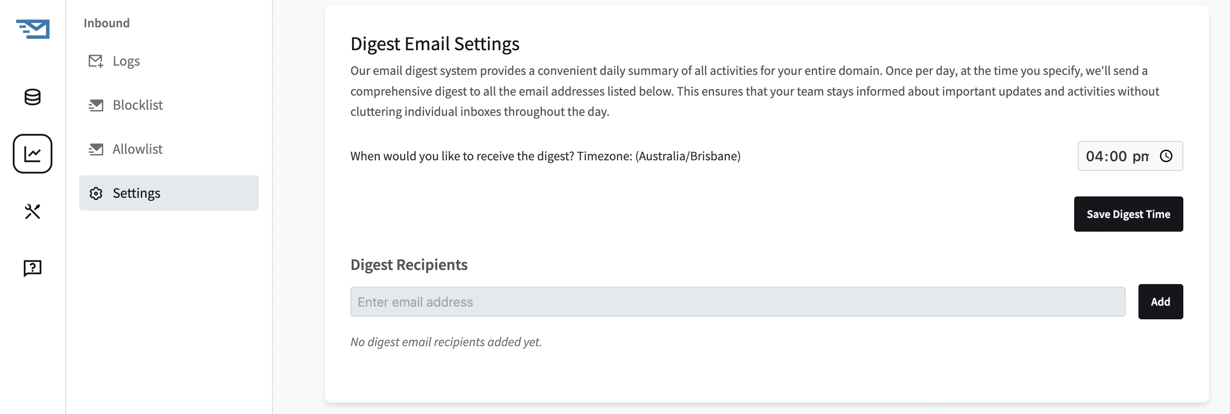Click the clock icon in digest time field
This screenshot has width=1230, height=414.
[x=1166, y=156]
